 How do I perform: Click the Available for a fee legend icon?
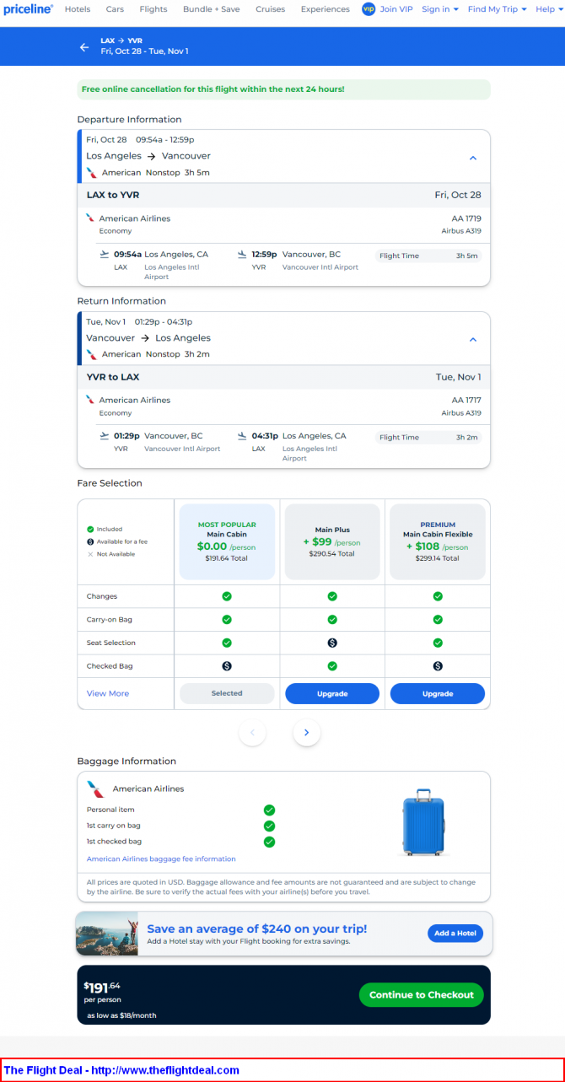point(90,541)
